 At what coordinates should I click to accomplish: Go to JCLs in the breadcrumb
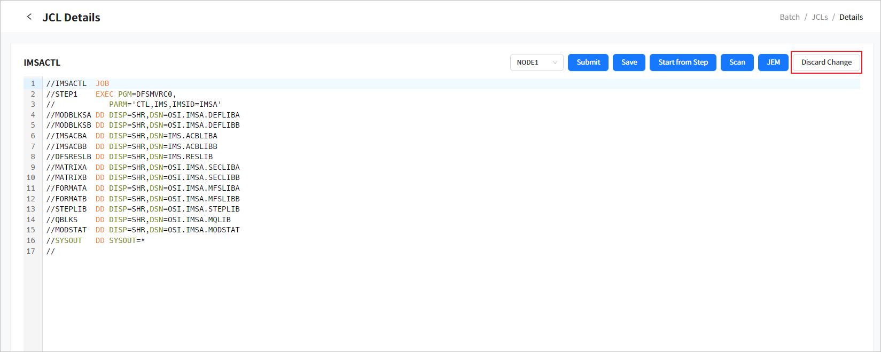pyautogui.click(x=819, y=17)
